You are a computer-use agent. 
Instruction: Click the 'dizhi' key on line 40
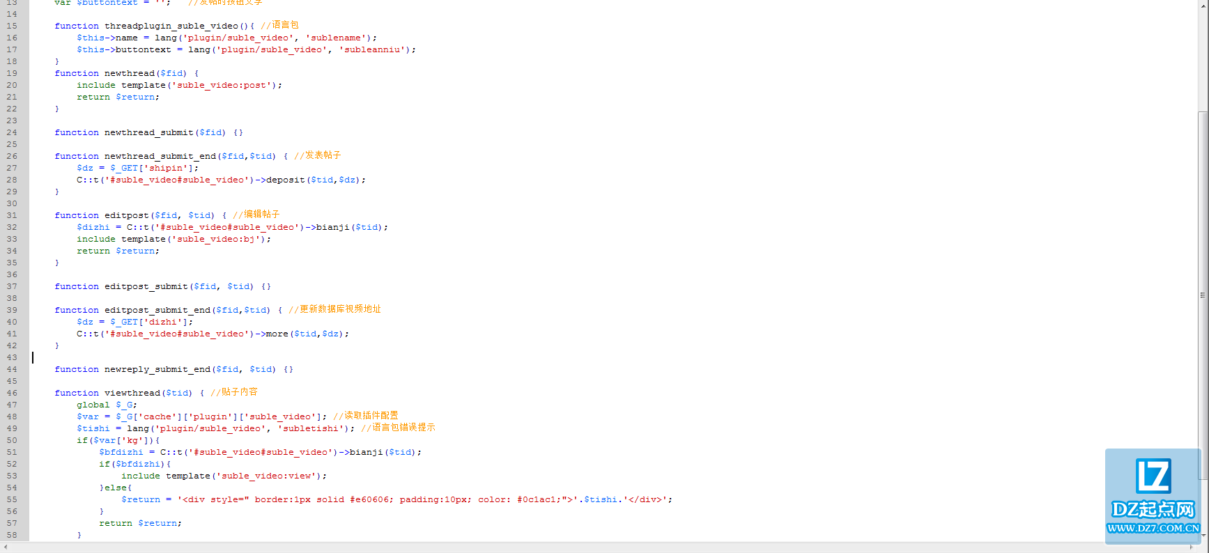pyautogui.click(x=163, y=322)
